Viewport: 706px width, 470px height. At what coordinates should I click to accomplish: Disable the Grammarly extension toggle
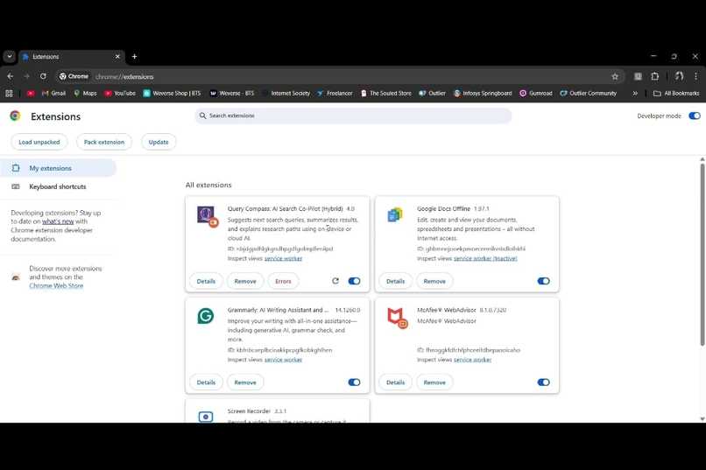pyautogui.click(x=354, y=382)
